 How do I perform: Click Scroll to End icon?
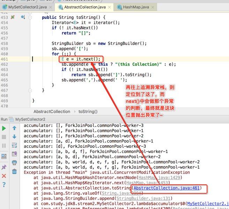(x=14, y=154)
